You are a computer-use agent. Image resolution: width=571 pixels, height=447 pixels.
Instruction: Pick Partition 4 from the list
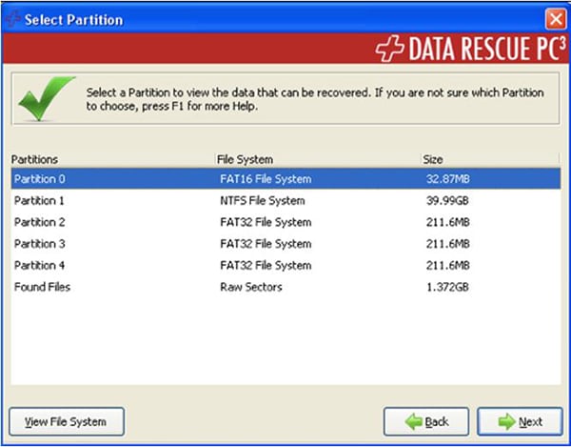click(x=285, y=265)
